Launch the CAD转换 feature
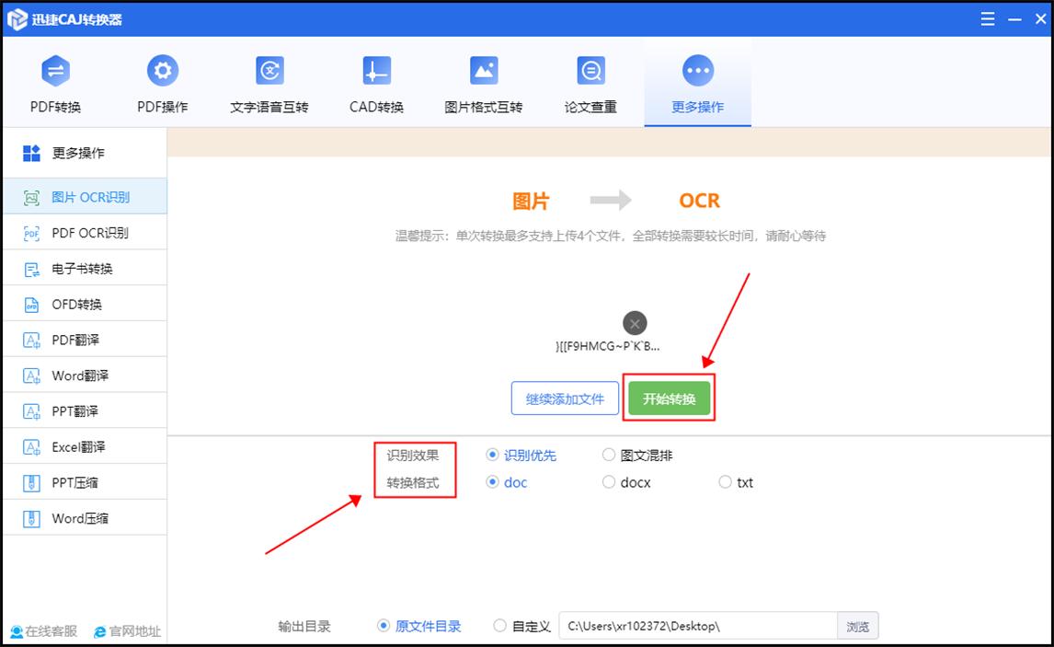 pyautogui.click(x=375, y=81)
